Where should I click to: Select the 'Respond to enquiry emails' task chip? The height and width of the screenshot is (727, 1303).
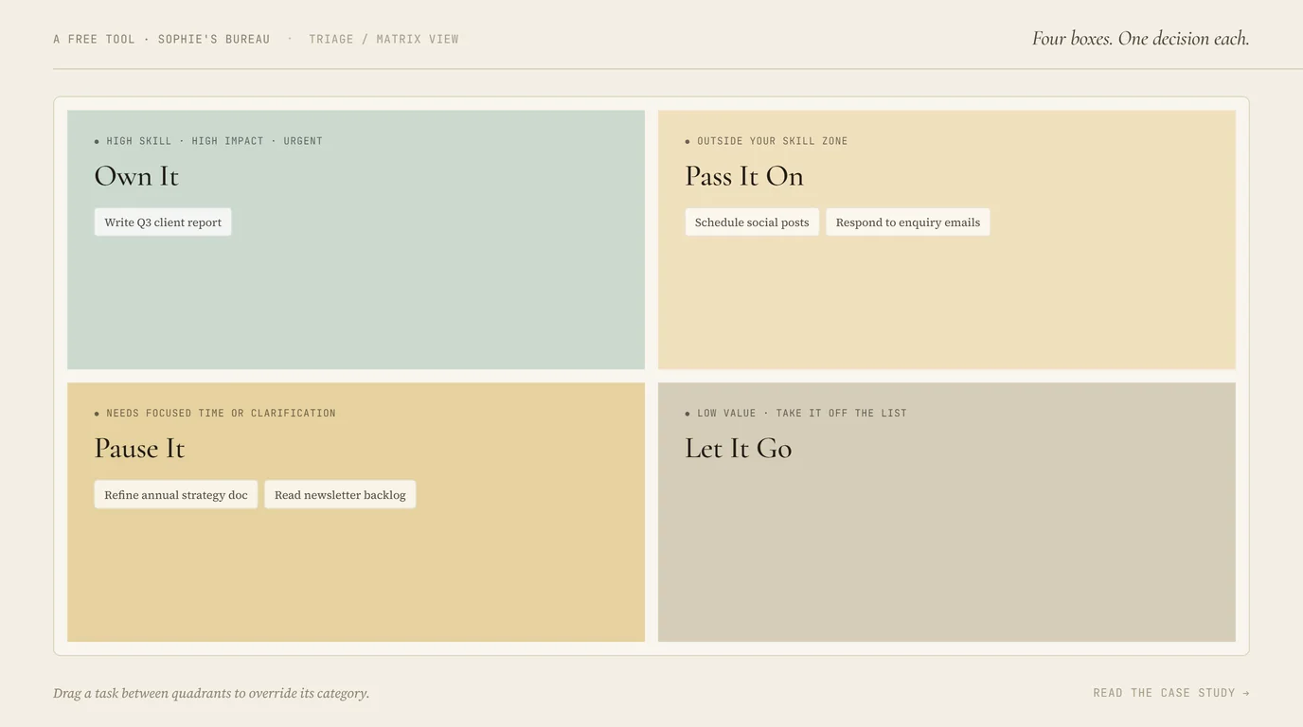(x=907, y=222)
